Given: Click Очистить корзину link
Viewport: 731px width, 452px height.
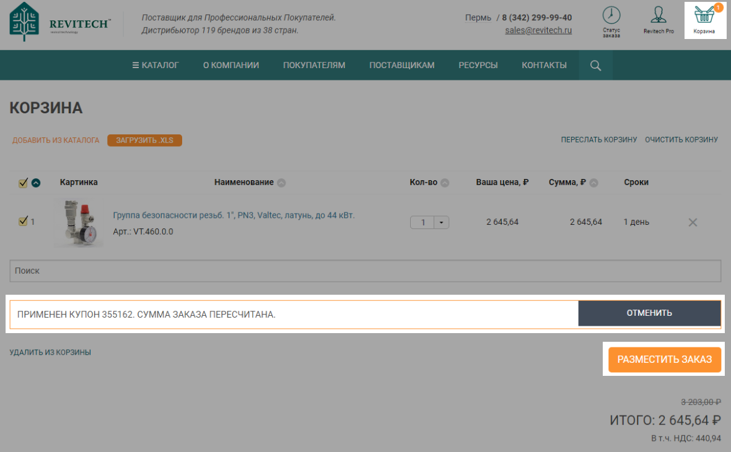Looking at the screenshot, I should [x=681, y=140].
